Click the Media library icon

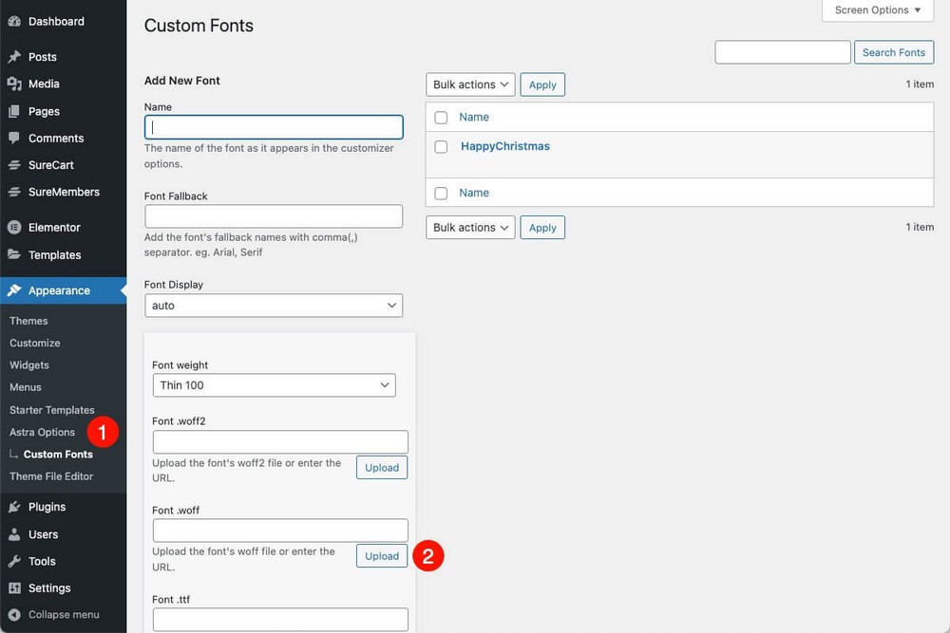click(x=14, y=84)
